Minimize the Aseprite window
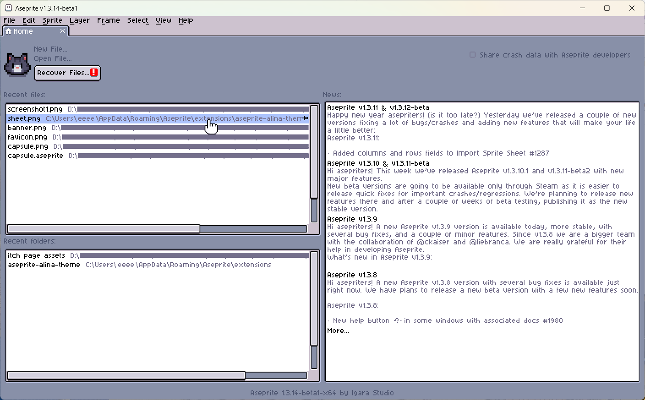The width and height of the screenshot is (645, 400). [x=582, y=8]
